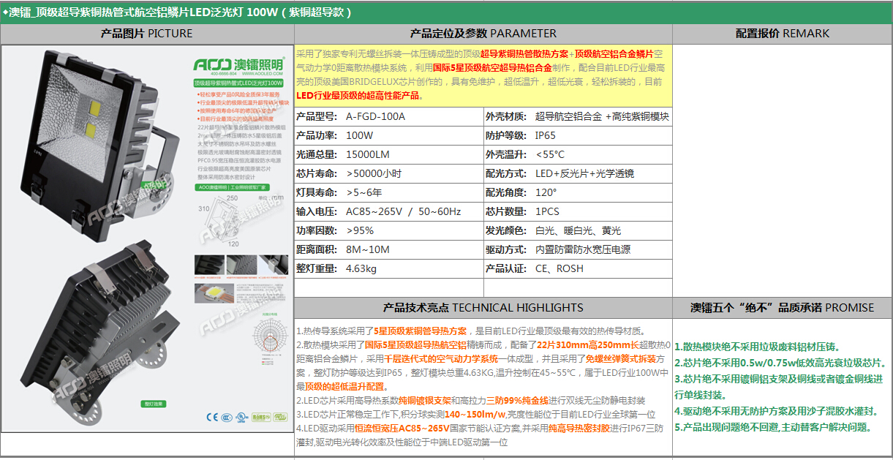Screen dimensions: 893x460
Task: Click the 整灯重量 label cell
Action: point(317,269)
